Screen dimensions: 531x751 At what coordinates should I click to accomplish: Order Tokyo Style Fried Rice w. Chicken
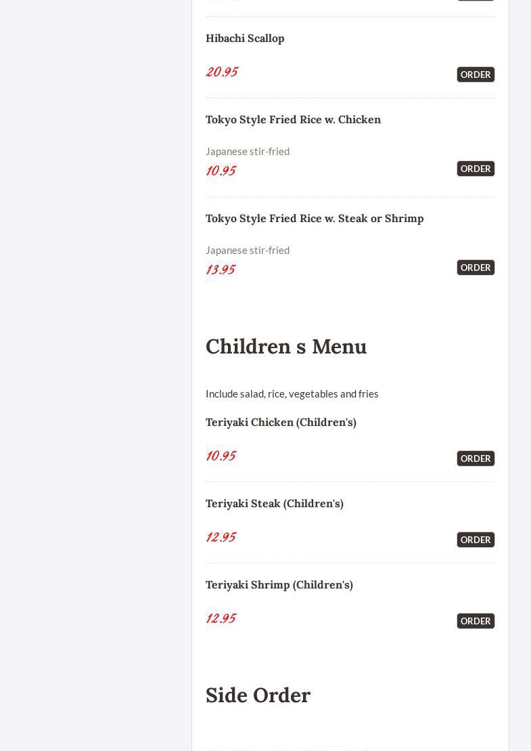[476, 169]
